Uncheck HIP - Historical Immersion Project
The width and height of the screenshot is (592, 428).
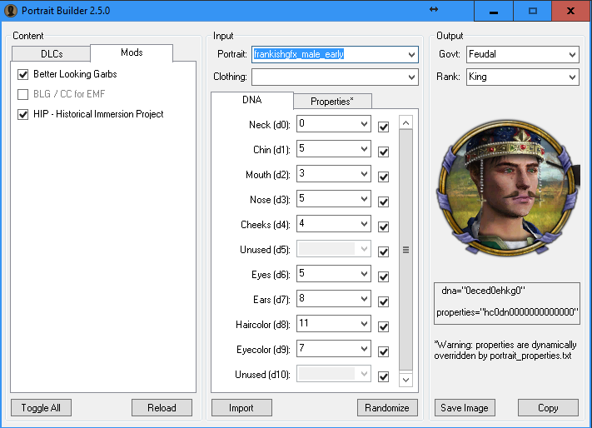[x=23, y=114]
